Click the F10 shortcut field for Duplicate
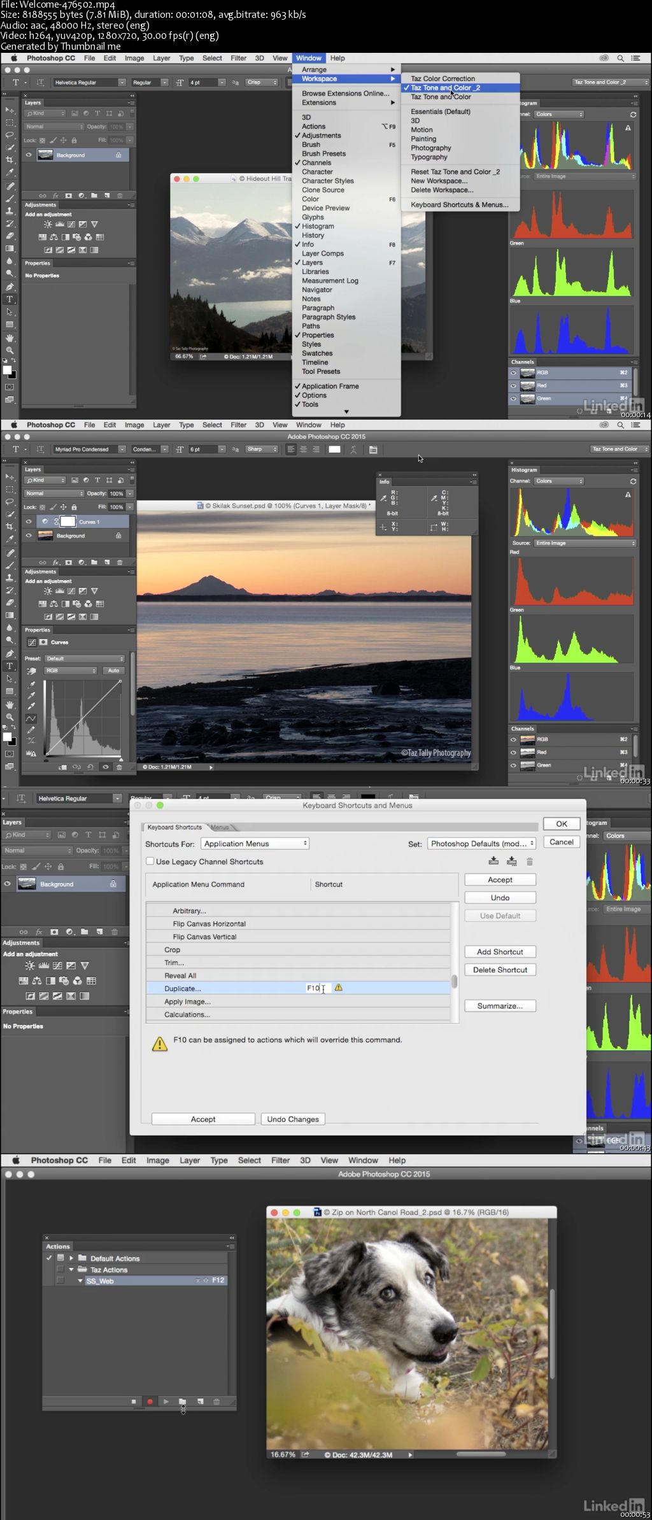Image resolution: width=652 pixels, height=1520 pixels. pos(318,988)
